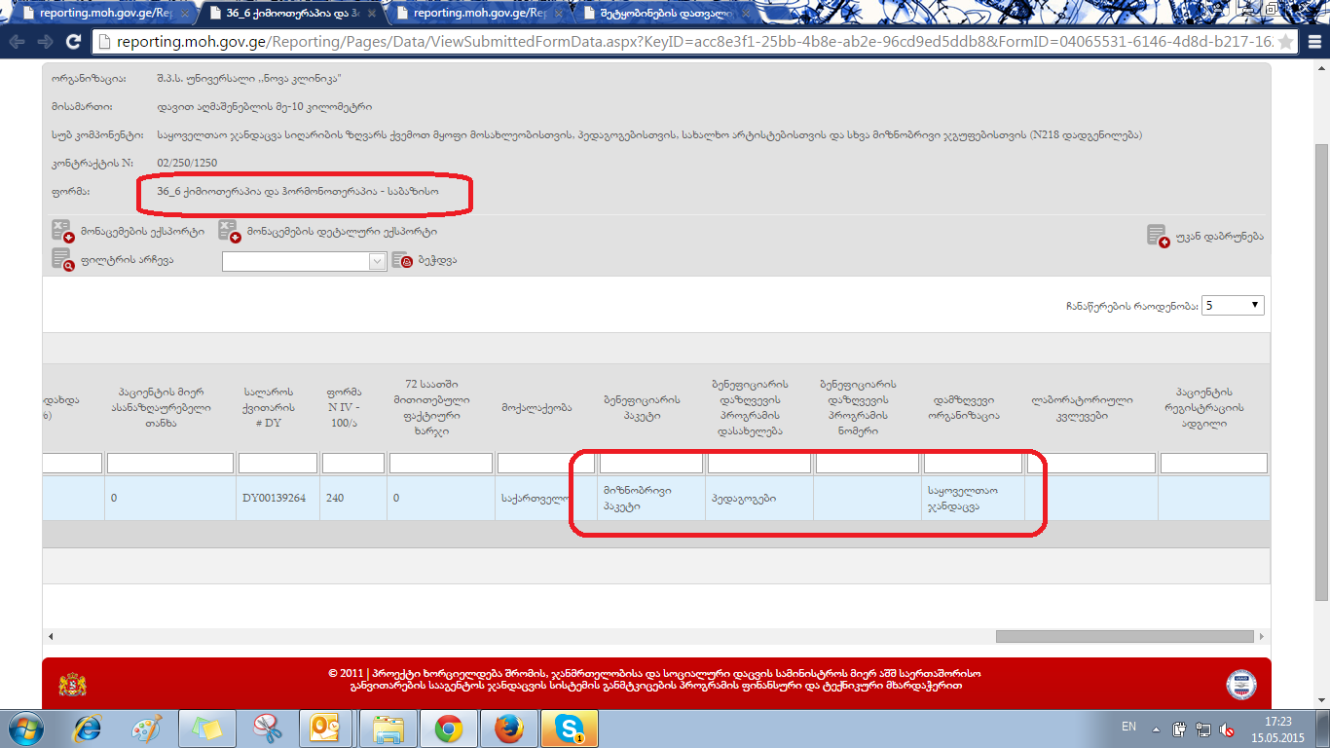Open Skype from the taskbar

click(570, 728)
